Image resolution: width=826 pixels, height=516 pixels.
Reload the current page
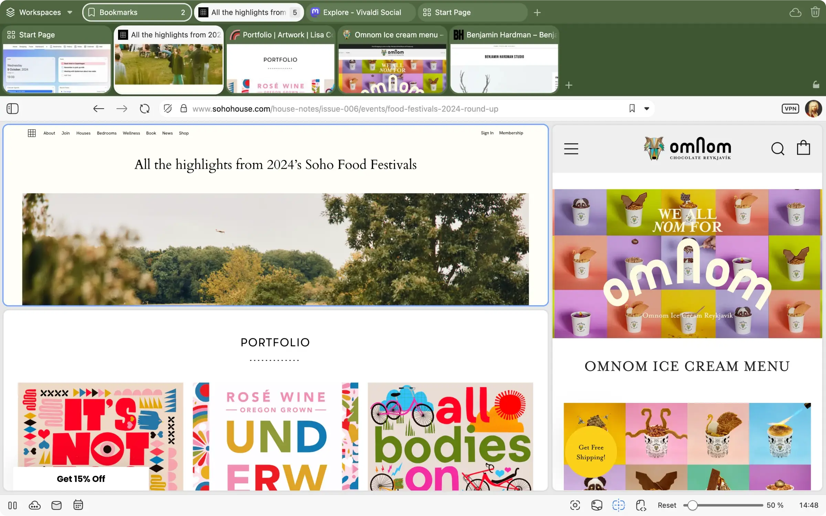(x=145, y=108)
